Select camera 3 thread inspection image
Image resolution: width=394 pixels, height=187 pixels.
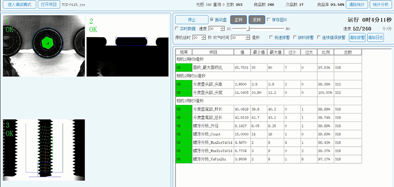click(44, 150)
